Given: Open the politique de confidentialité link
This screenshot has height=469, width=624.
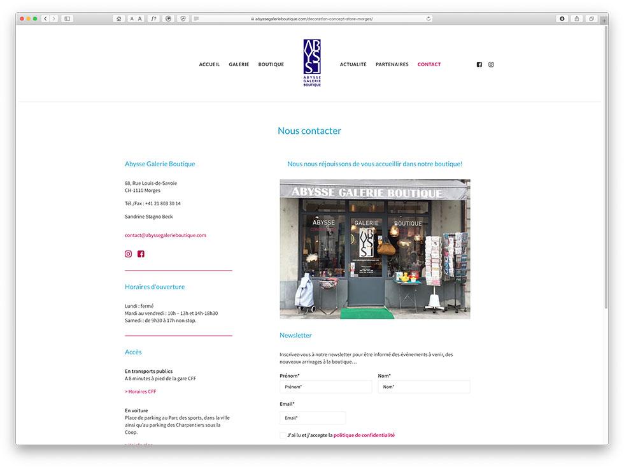Looking at the screenshot, I should pyautogui.click(x=364, y=435).
